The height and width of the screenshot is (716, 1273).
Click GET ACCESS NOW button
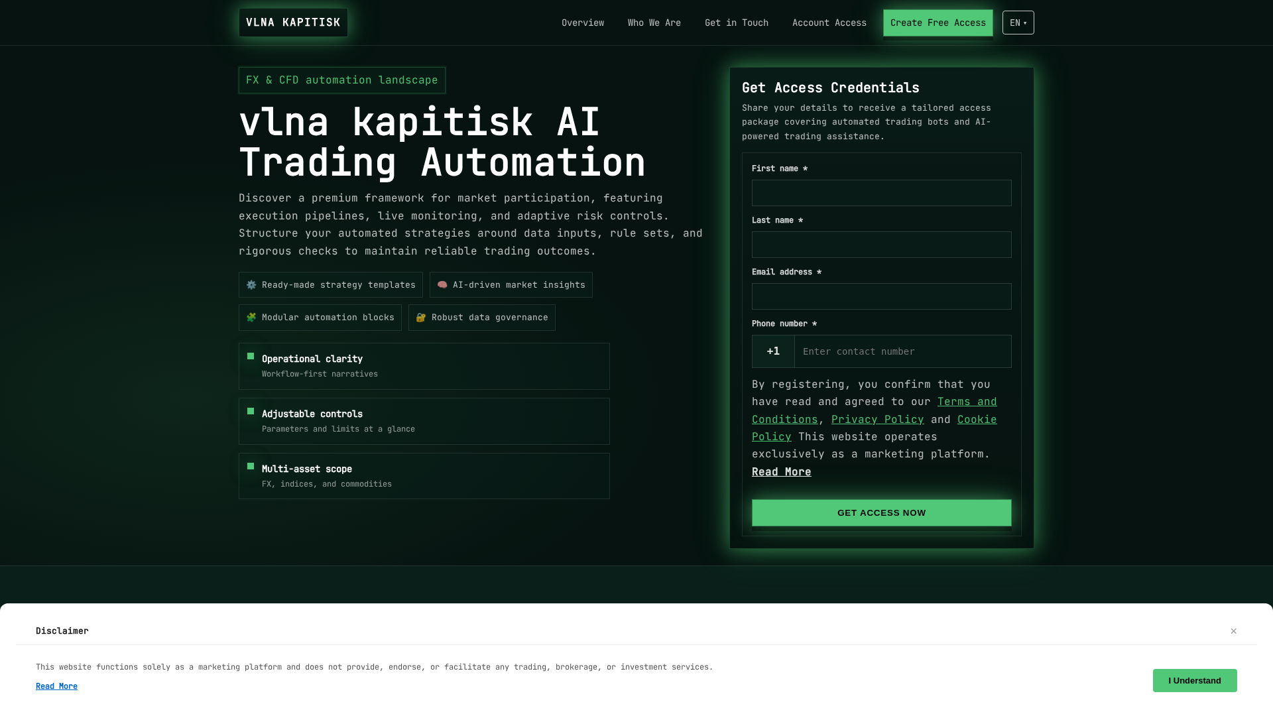coord(882,512)
